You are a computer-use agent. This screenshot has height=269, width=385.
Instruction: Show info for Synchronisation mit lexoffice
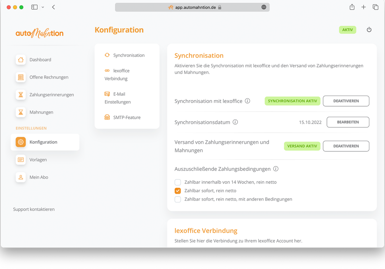coord(247,101)
